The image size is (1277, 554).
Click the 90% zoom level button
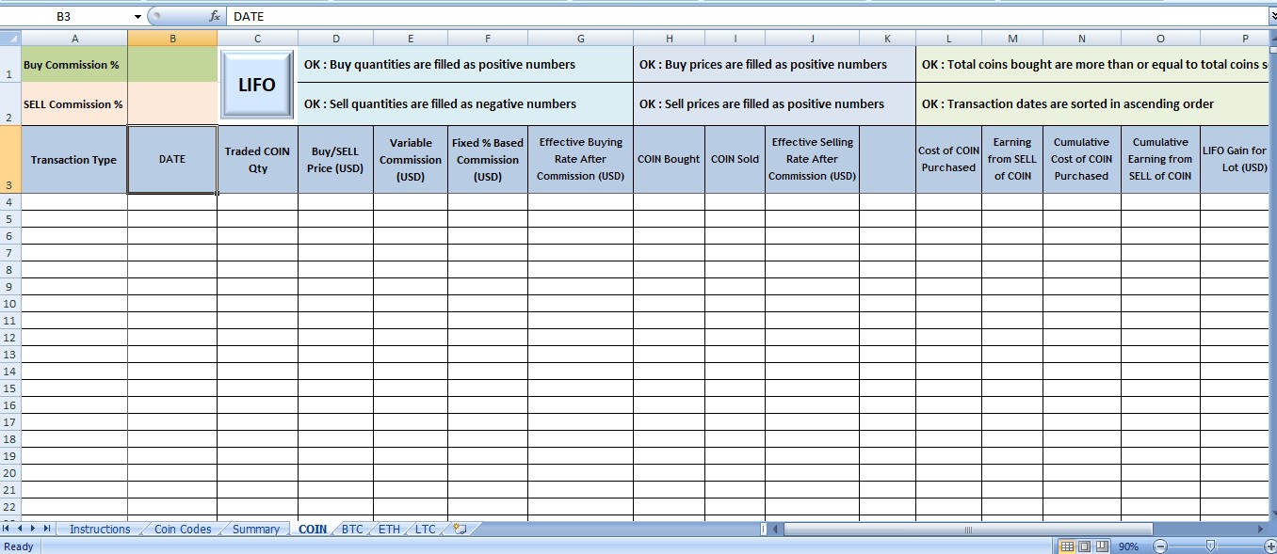pos(1128,546)
